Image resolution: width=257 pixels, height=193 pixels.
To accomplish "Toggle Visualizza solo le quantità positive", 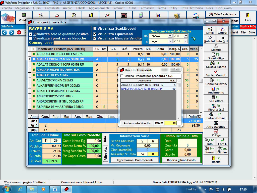I will coord(31,34).
